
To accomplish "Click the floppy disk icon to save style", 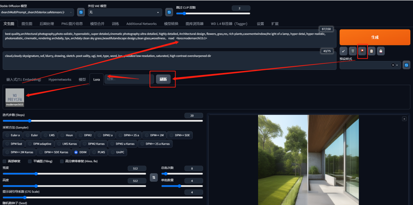I will pos(381,51).
